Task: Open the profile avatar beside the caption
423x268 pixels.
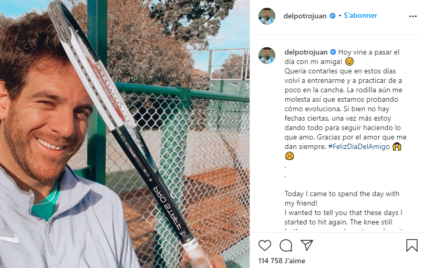Action: [267, 56]
